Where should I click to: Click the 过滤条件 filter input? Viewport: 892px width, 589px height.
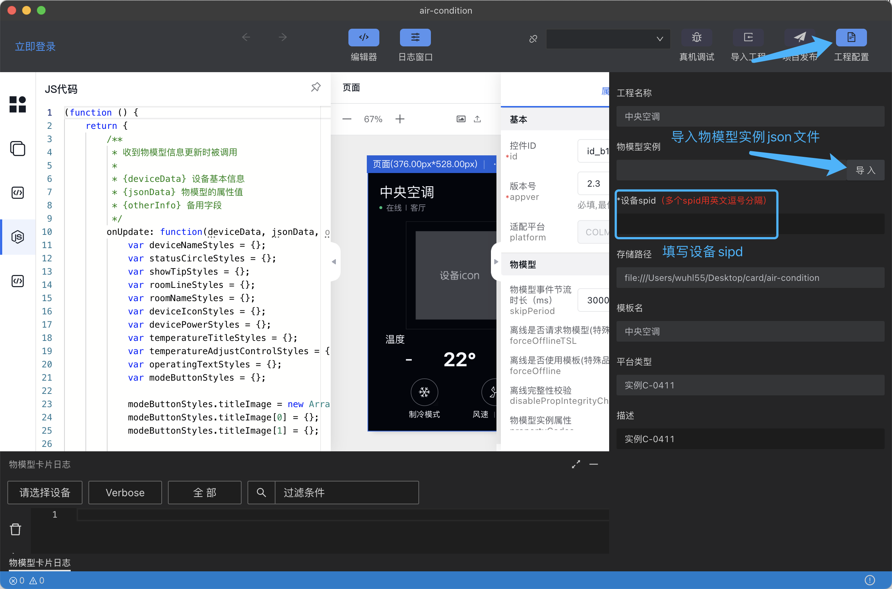pyautogui.click(x=347, y=493)
